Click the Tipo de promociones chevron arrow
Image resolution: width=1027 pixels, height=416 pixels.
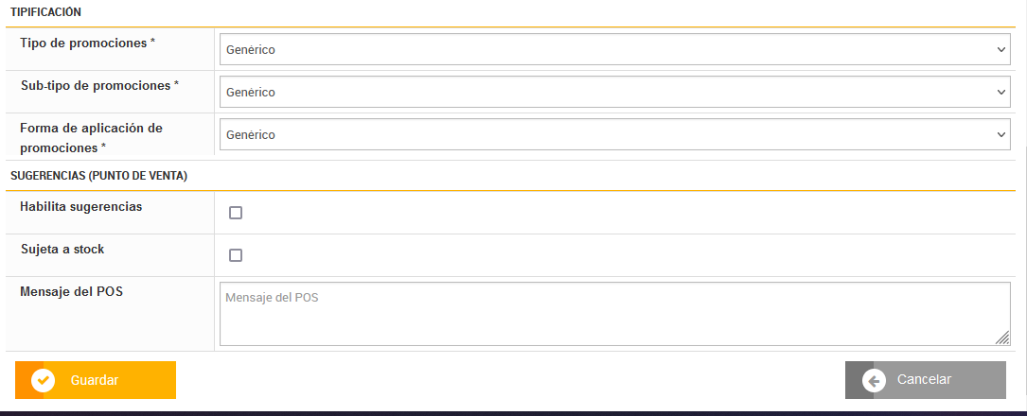tap(1001, 49)
